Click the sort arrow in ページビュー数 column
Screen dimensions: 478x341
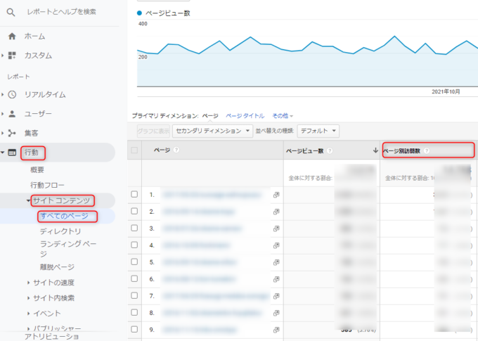pos(375,150)
